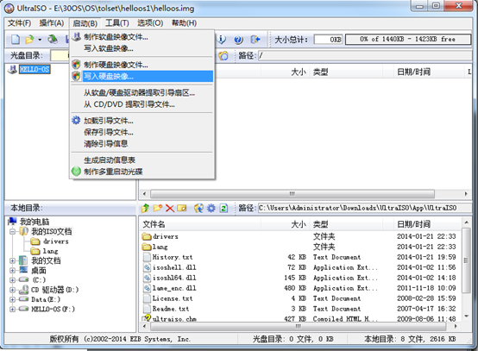Click the Help question mark icon
The height and width of the screenshot is (351, 478).
coord(238,40)
